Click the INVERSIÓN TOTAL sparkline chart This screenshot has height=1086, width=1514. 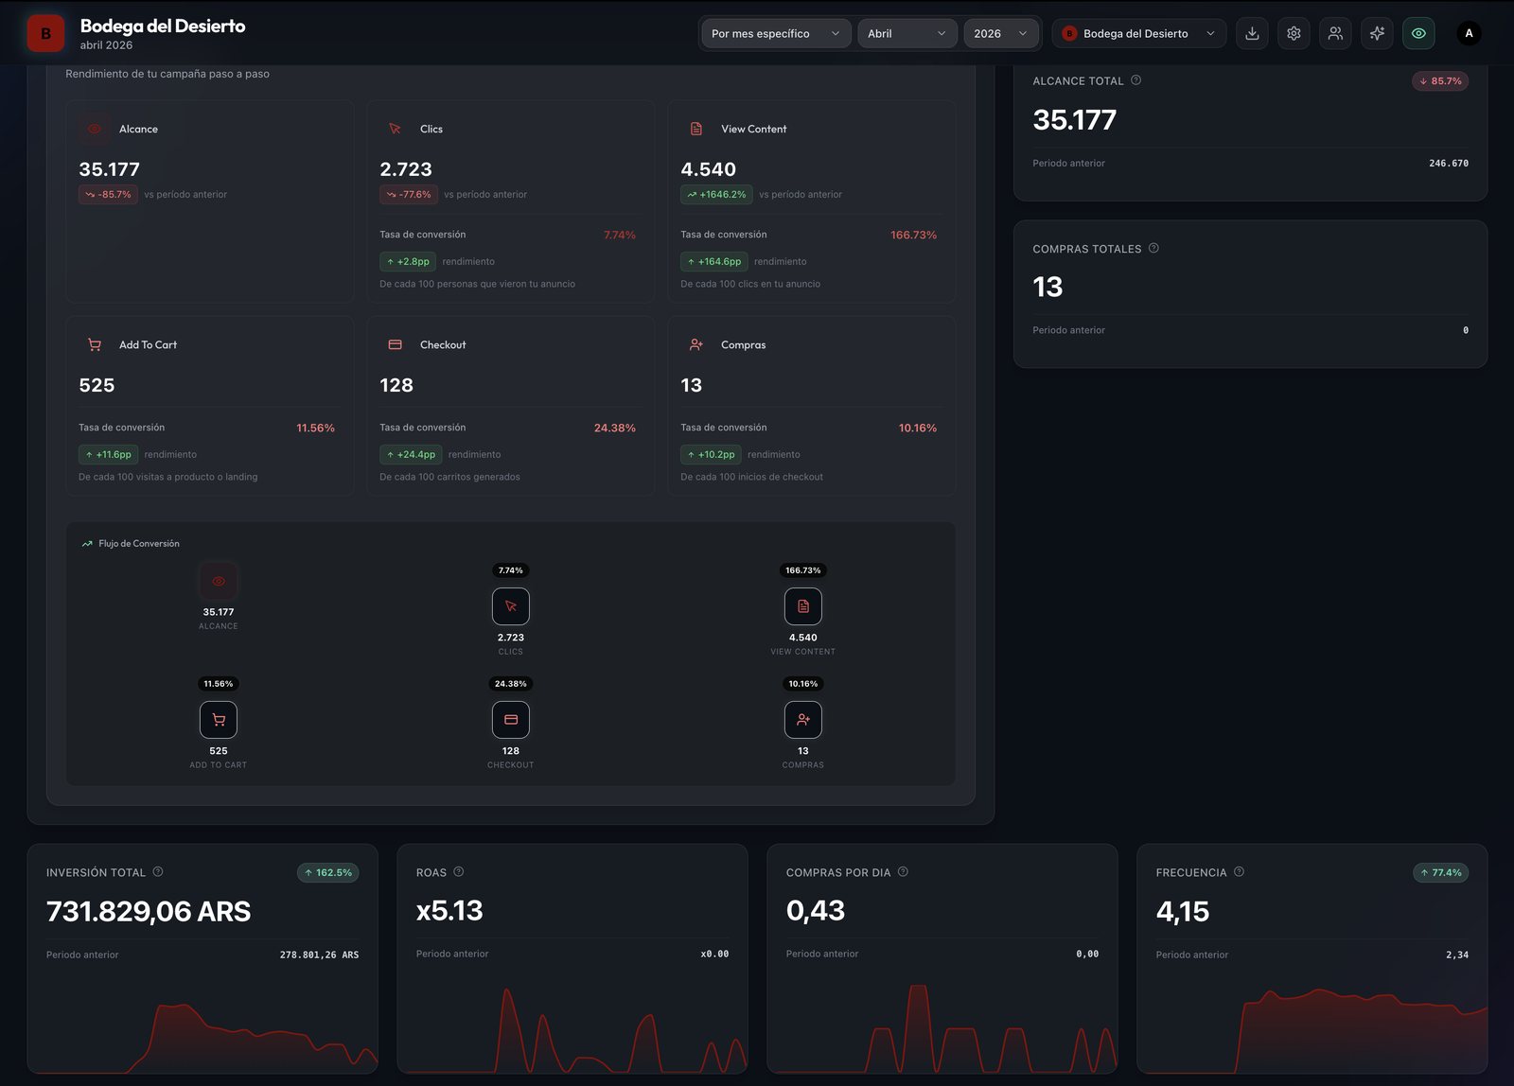[x=202, y=1037]
